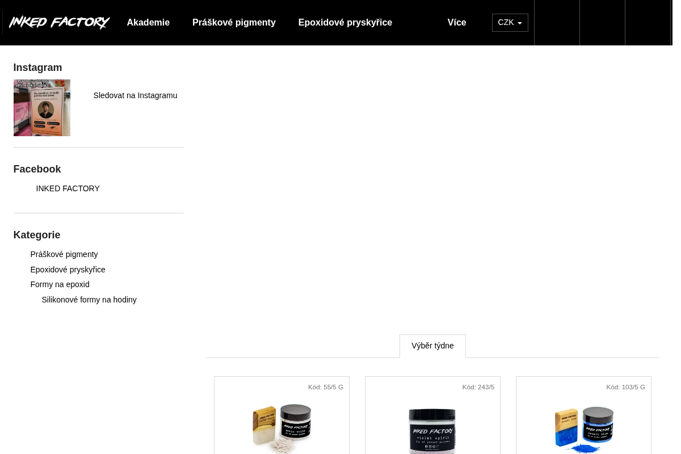
Task: Open the violet spirit product image
Action: click(x=432, y=430)
